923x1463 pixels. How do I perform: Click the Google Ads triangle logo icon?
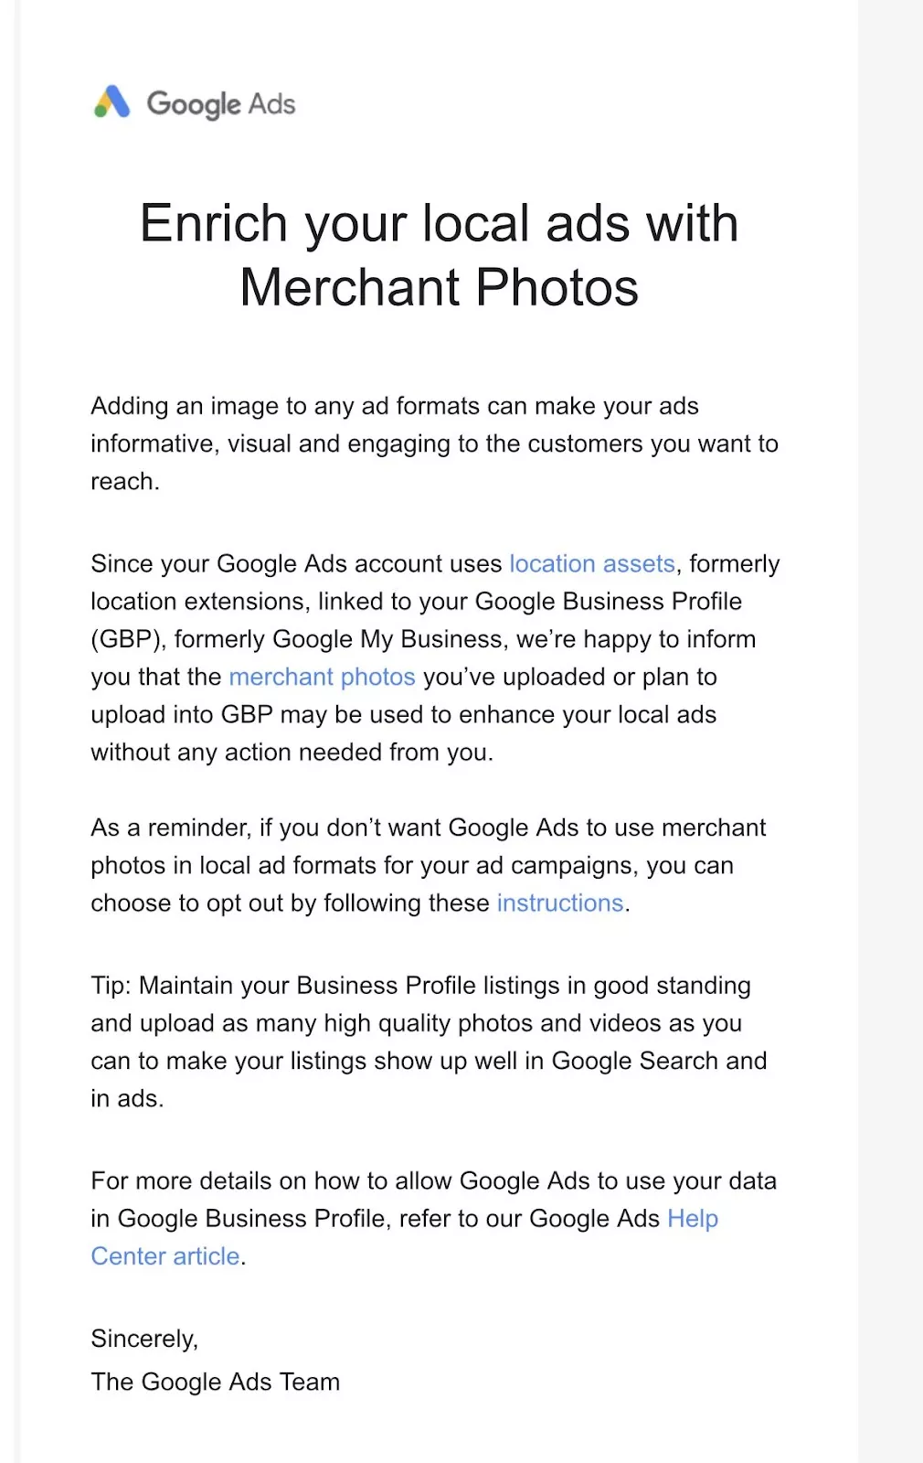pos(112,102)
